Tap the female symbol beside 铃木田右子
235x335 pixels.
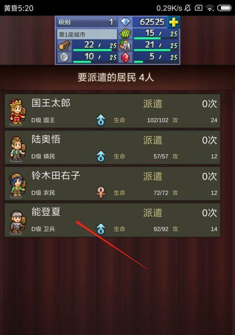101,192
